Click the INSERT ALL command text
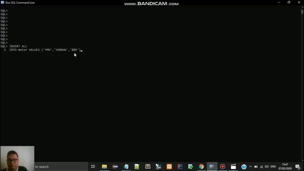The image size is (304, 171). 18,46
